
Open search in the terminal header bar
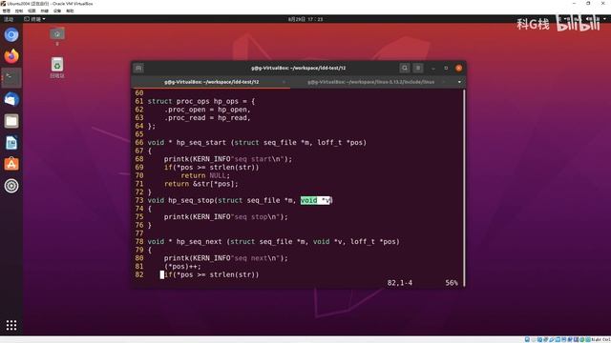tap(405, 68)
